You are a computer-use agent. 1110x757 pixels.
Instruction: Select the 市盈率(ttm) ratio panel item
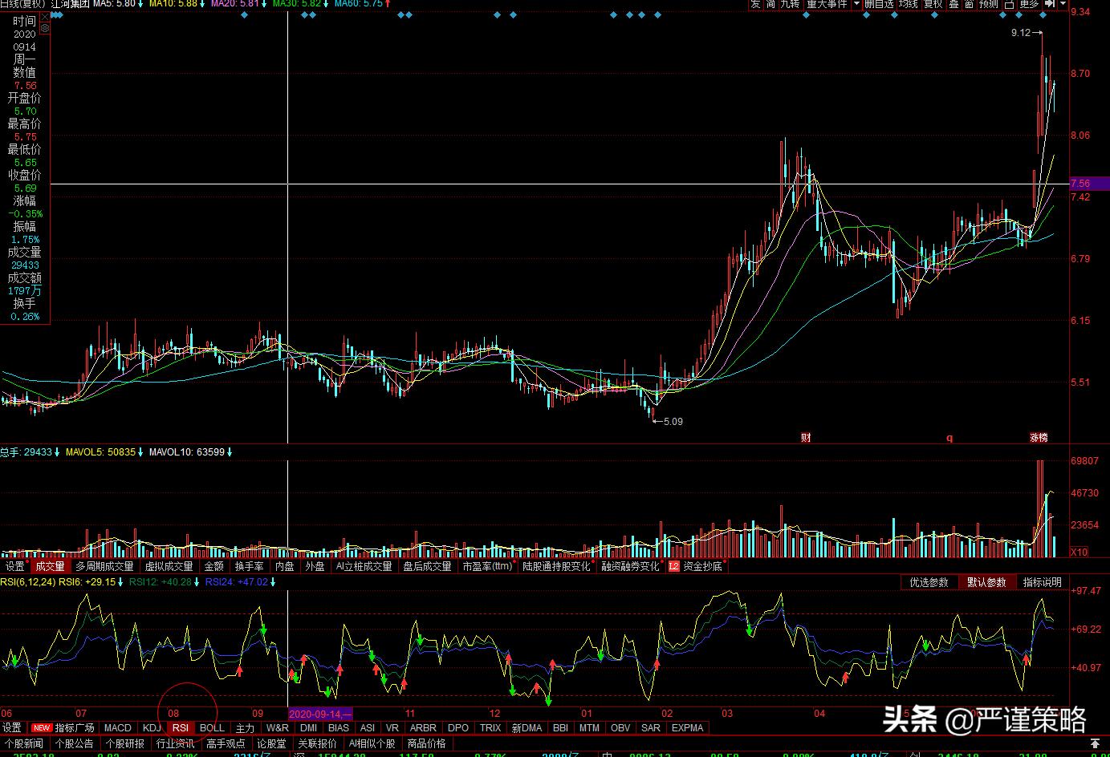pos(488,565)
